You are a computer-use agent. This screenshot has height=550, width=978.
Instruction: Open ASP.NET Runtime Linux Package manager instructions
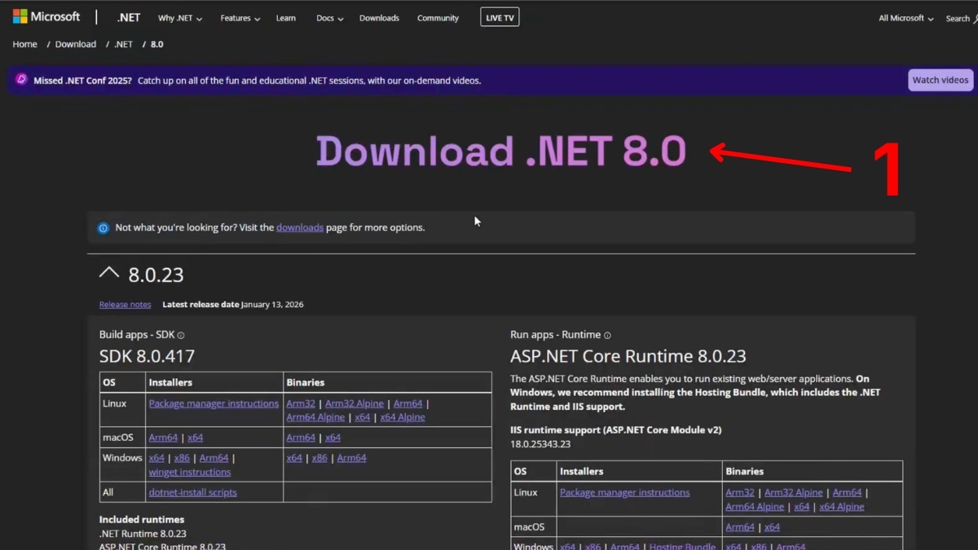(x=625, y=492)
